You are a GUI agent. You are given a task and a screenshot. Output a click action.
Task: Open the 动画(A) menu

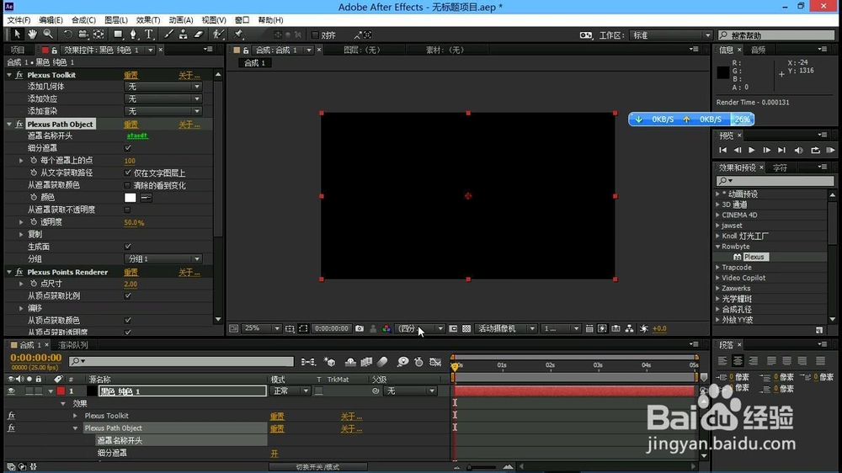point(181,20)
